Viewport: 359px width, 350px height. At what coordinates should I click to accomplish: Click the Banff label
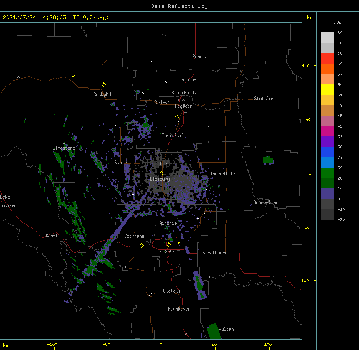[x=52, y=236]
